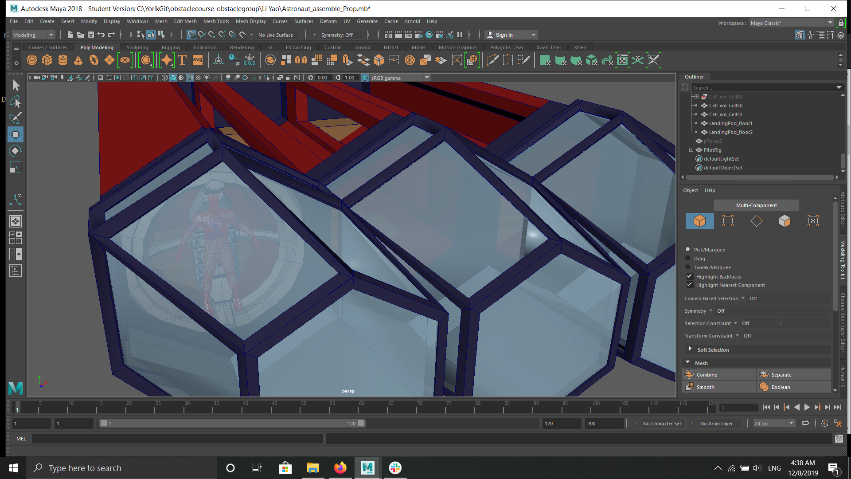Click the Boolean mesh button
This screenshot has width=851, height=479.
click(780, 387)
